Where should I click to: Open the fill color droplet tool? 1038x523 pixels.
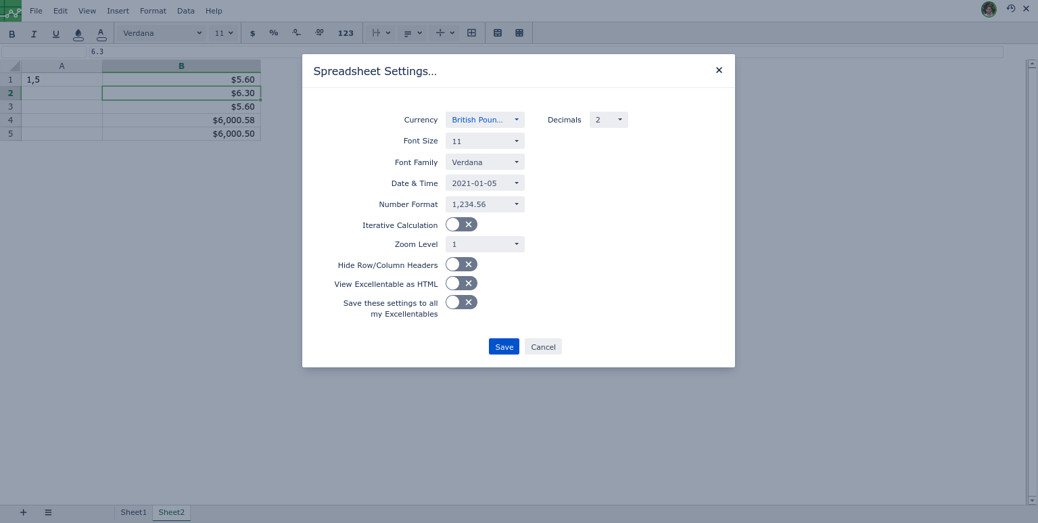coord(78,33)
